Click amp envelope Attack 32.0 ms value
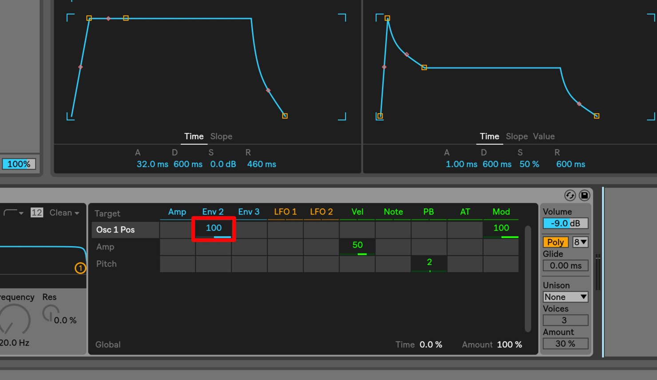Image resolution: width=657 pixels, height=380 pixels. 152,164
